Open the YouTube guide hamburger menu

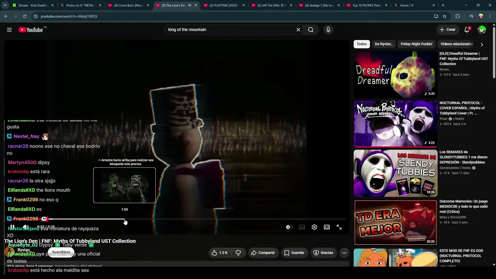pyautogui.click(x=9, y=30)
